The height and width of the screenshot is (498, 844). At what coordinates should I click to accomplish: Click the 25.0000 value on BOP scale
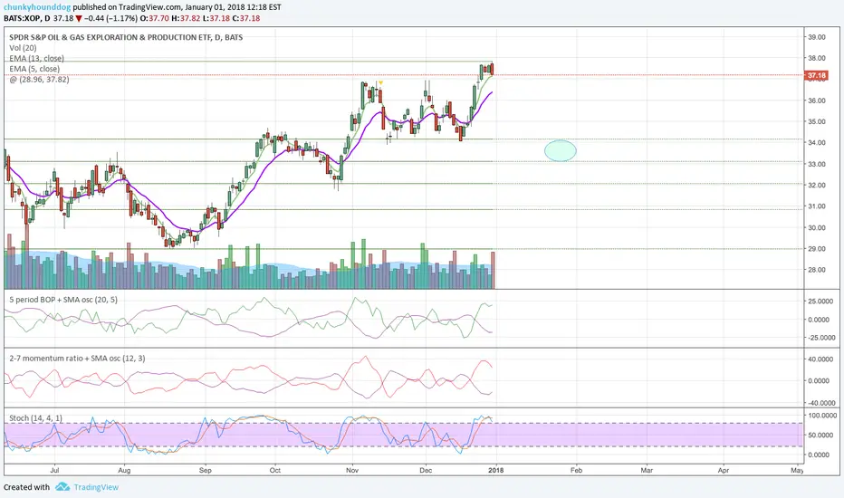[x=821, y=301]
